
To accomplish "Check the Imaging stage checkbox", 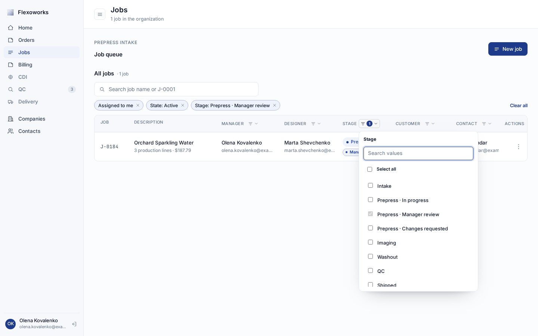I will tap(370, 242).
